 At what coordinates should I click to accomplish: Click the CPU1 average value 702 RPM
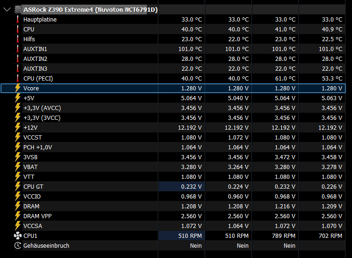tap(330, 236)
